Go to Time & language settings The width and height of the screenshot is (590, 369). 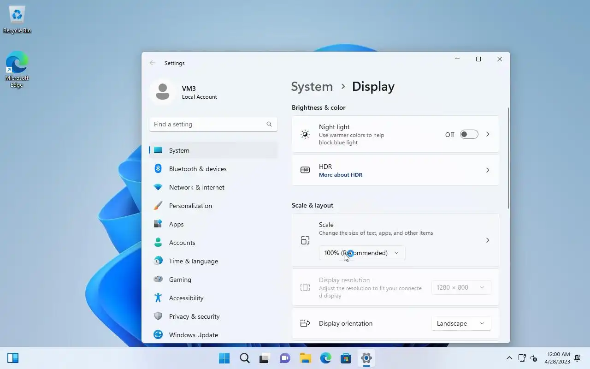[213, 261]
